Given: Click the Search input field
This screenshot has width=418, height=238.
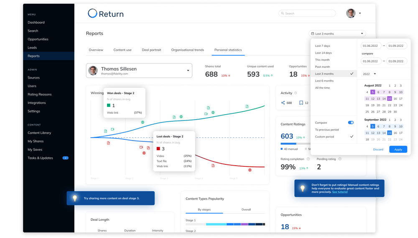Looking at the screenshot, I should [307, 13].
